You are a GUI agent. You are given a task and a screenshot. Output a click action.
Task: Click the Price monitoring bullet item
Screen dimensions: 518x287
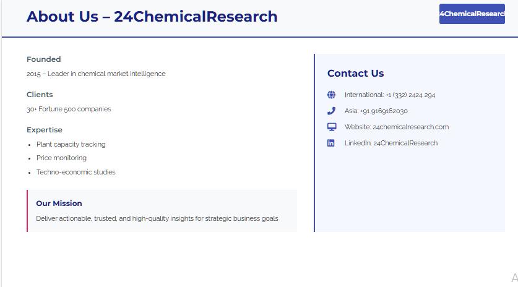click(61, 158)
